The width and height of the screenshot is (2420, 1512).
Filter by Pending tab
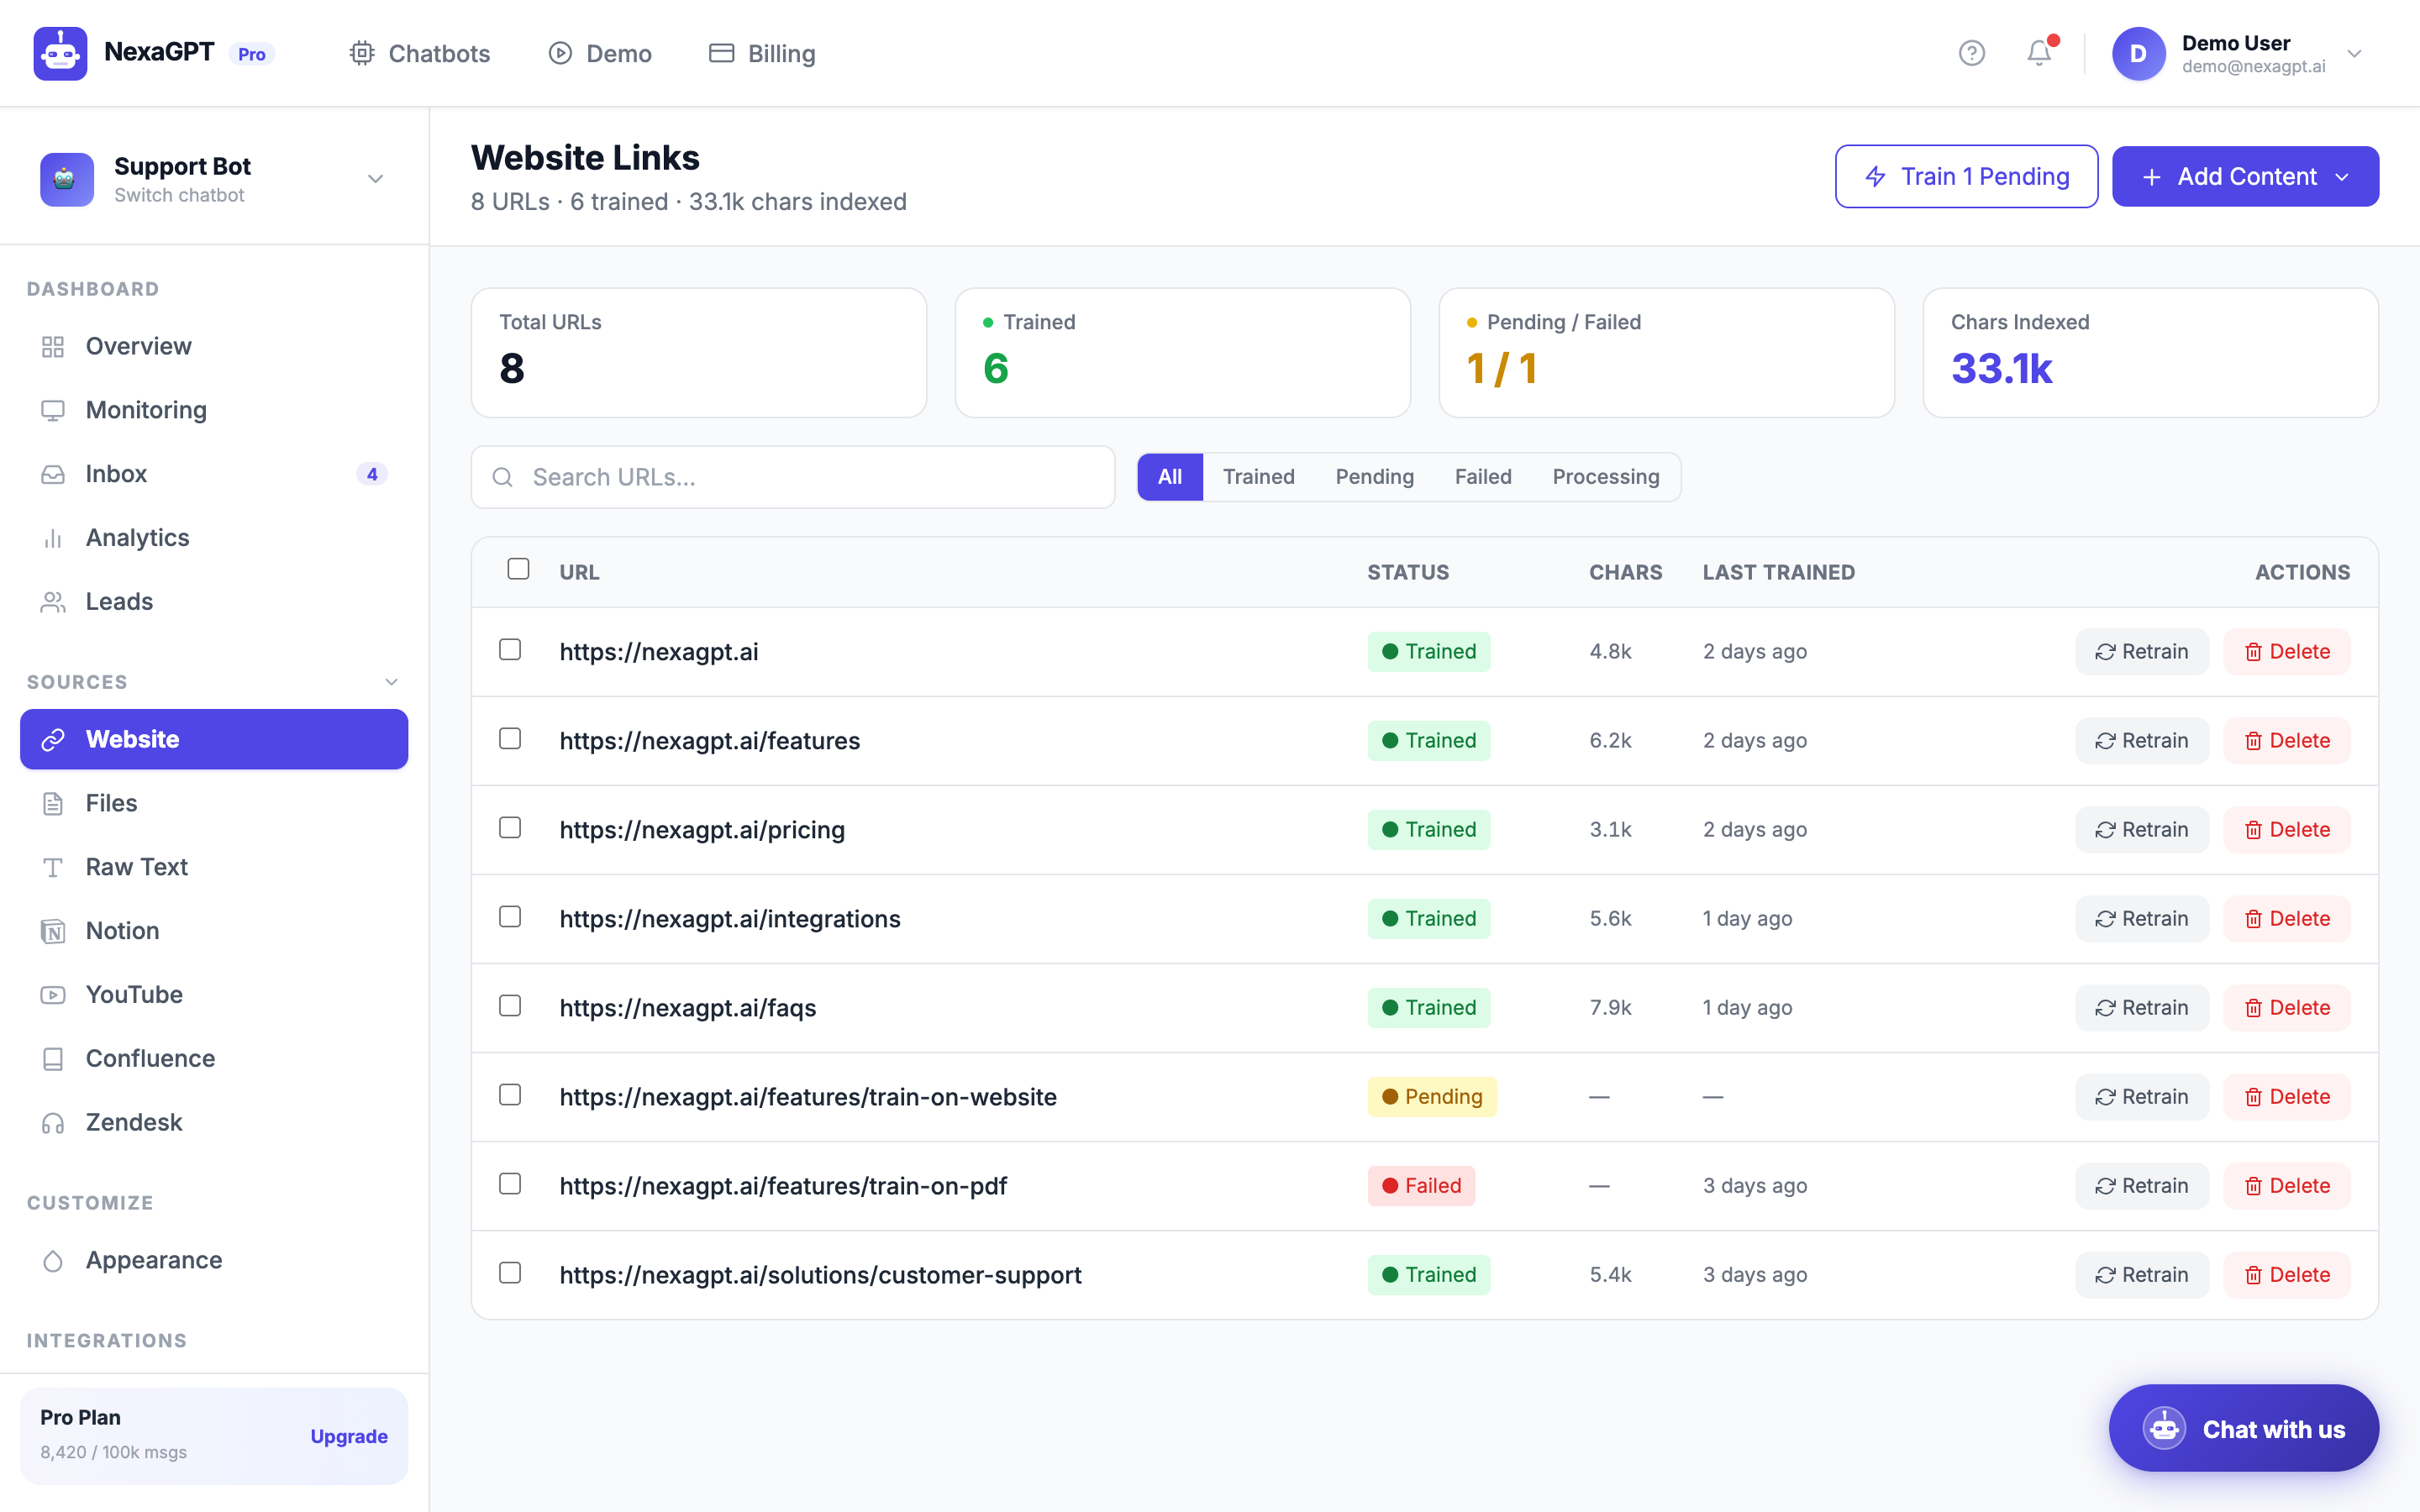tap(1374, 477)
